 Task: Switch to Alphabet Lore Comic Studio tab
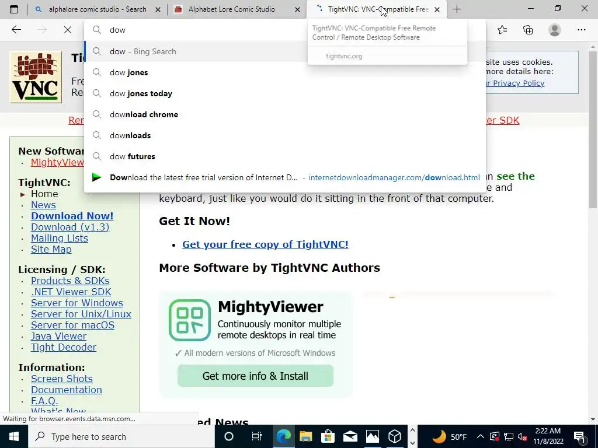point(231,9)
